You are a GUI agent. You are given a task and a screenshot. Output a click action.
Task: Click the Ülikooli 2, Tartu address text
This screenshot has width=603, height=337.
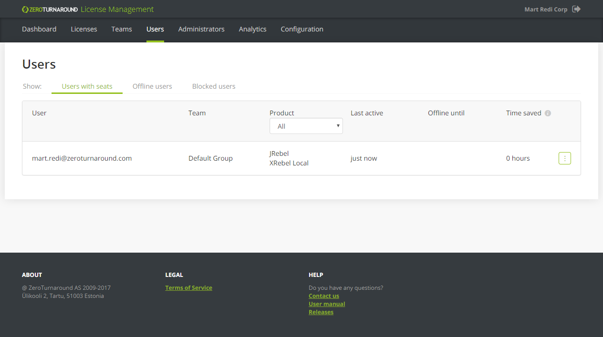pos(63,296)
